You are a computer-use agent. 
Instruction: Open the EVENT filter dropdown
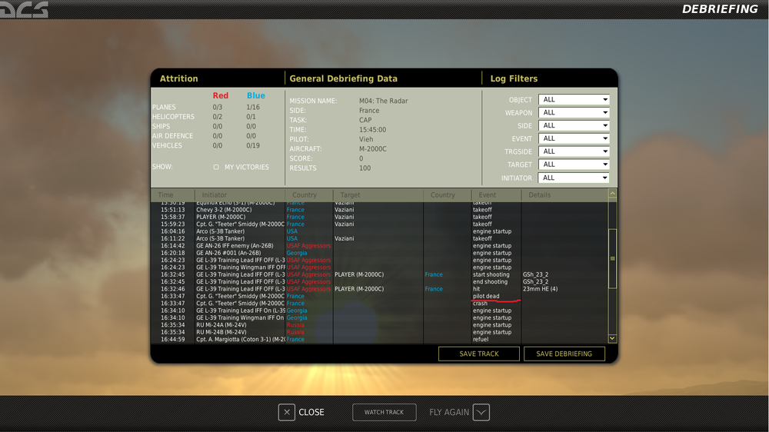click(x=574, y=138)
